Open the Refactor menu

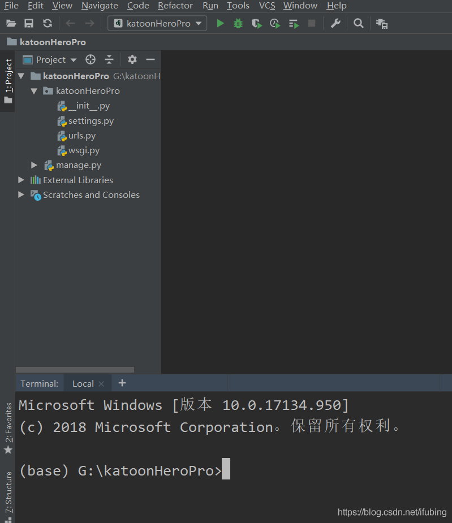pos(175,6)
